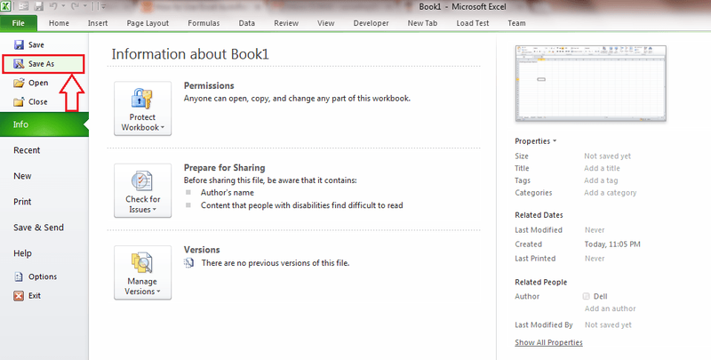Click the Close folder icon

[19, 102]
